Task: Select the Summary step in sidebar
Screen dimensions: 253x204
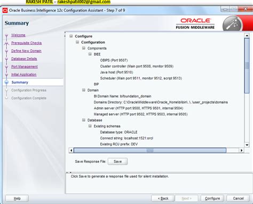Action: (x=20, y=82)
